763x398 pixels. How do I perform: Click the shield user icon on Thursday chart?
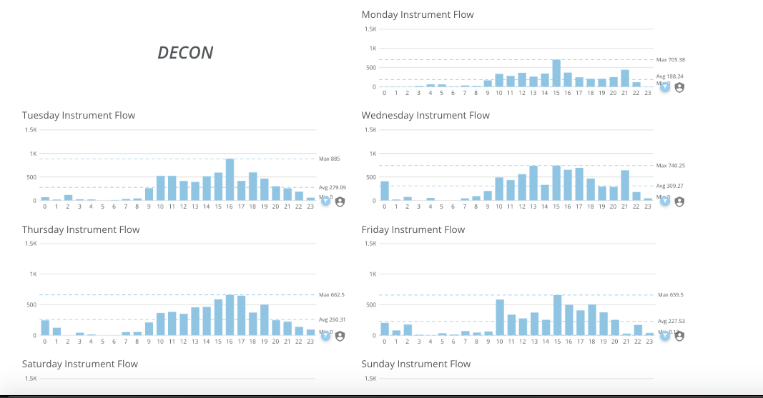tap(340, 337)
